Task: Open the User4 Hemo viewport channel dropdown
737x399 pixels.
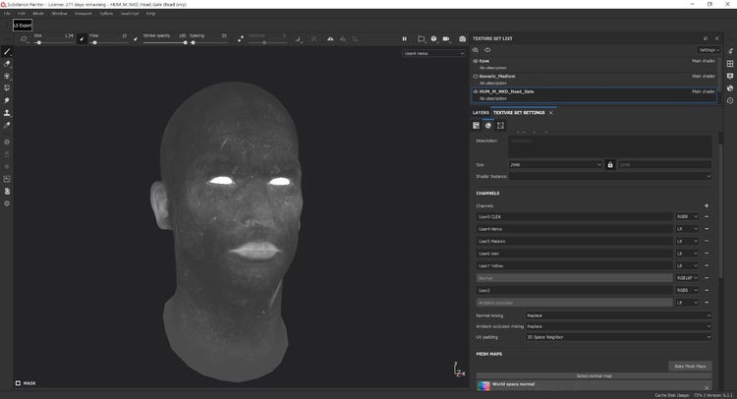Action: (x=432, y=54)
